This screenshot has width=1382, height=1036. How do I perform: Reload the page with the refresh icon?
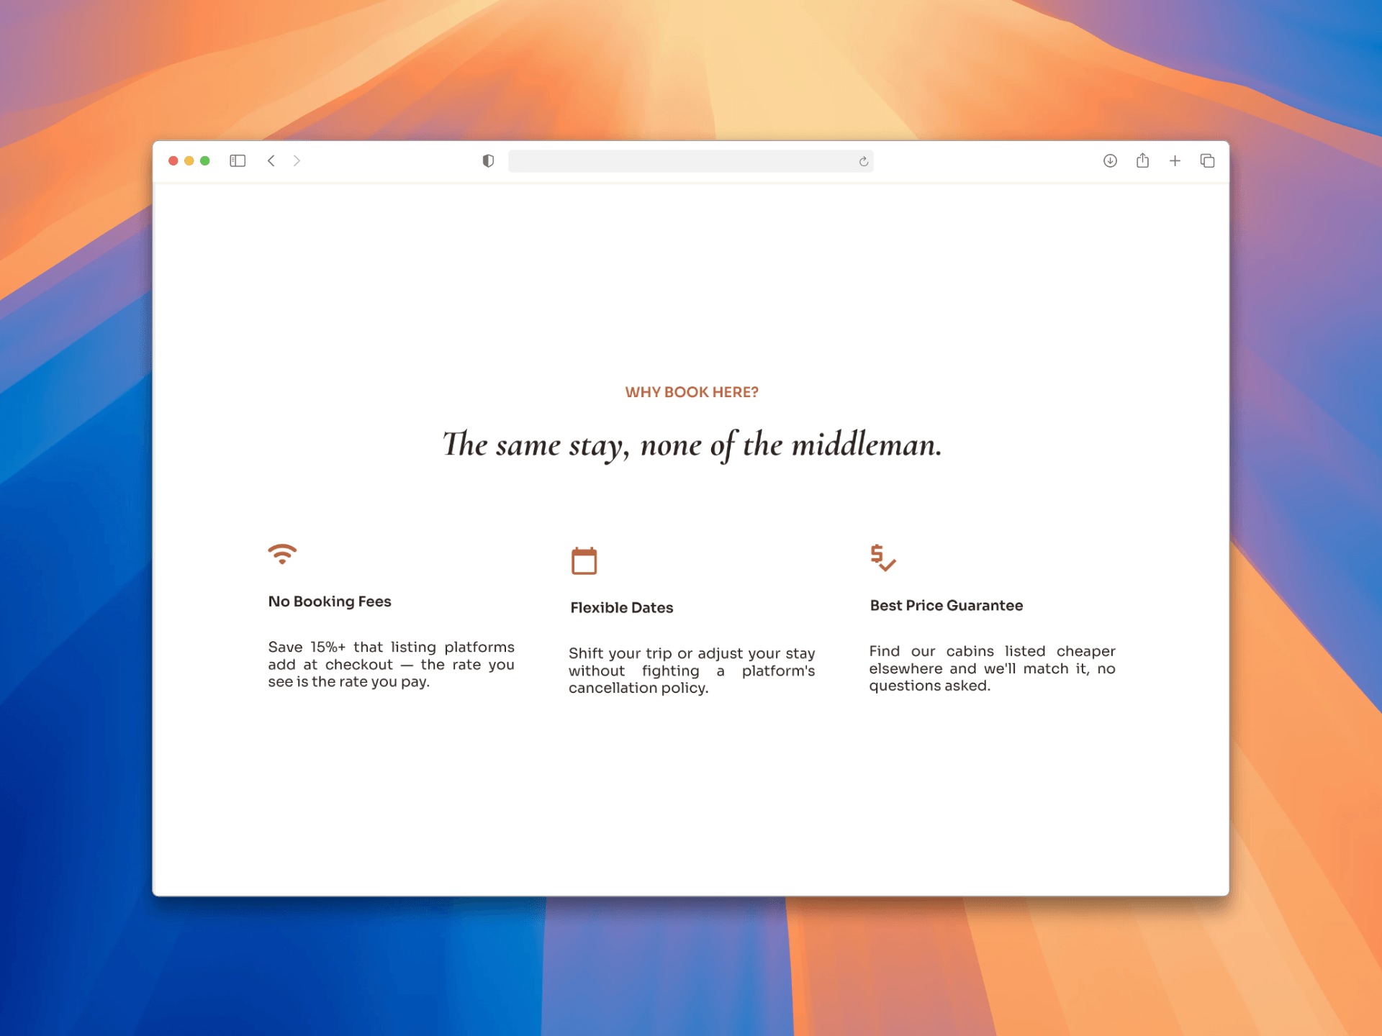pos(864,161)
